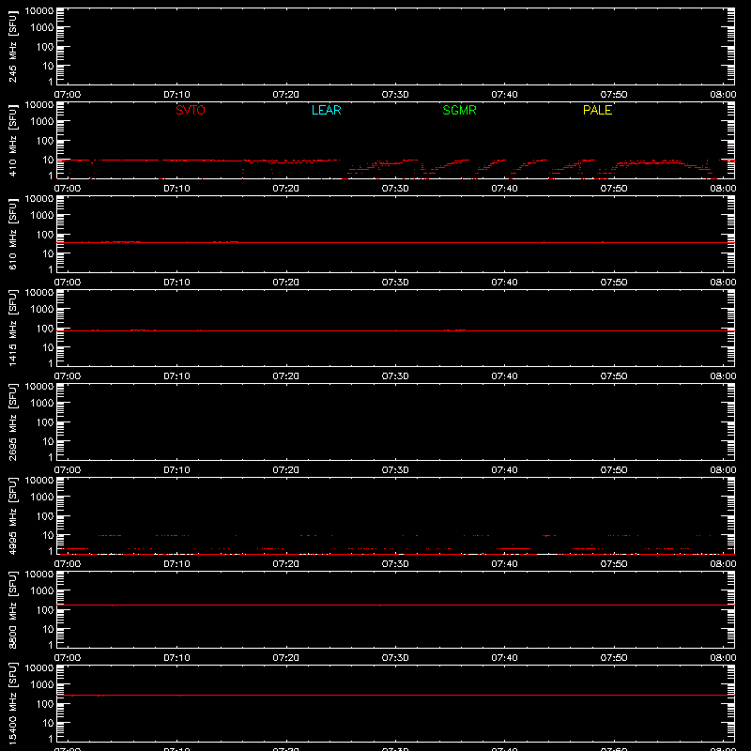Select the 4995 MHz [SFU] axis title

click(x=12, y=515)
